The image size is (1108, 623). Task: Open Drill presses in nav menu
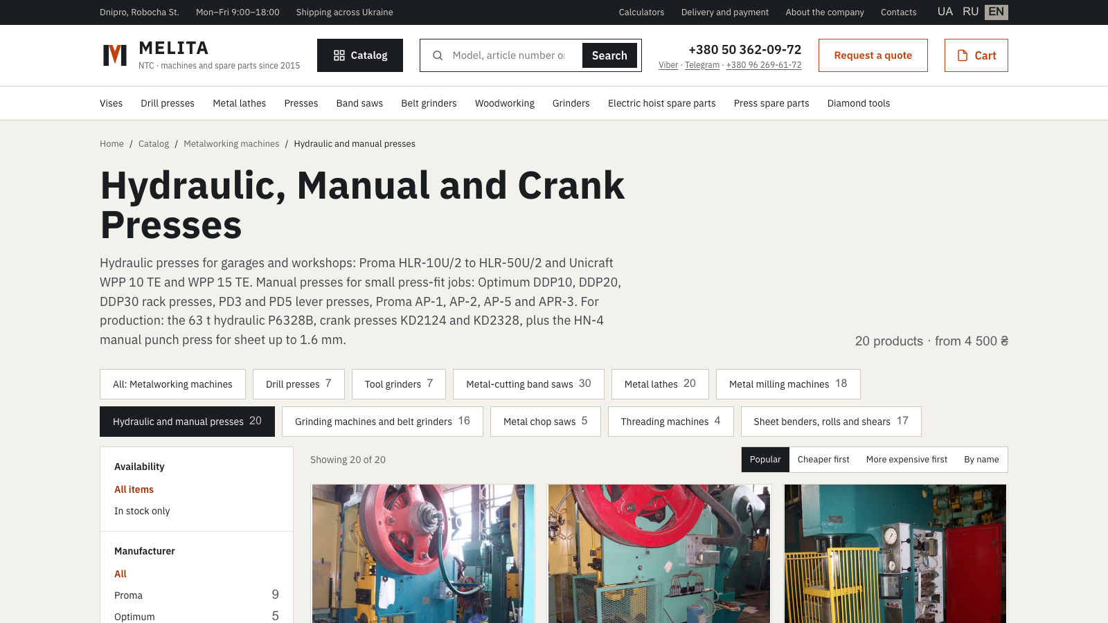[x=168, y=103]
